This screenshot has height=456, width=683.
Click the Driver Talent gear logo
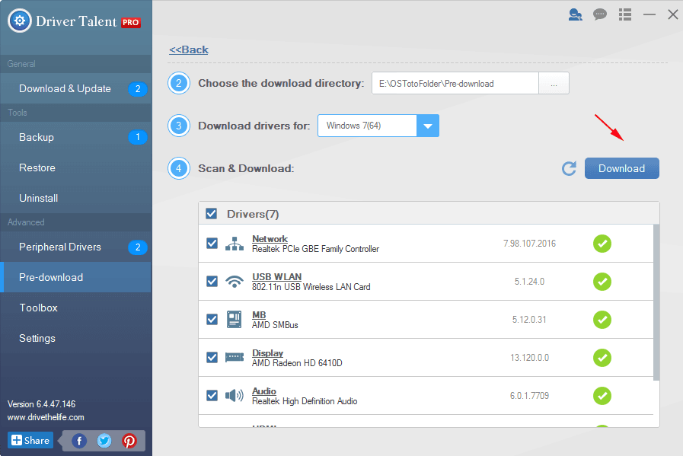(x=20, y=21)
